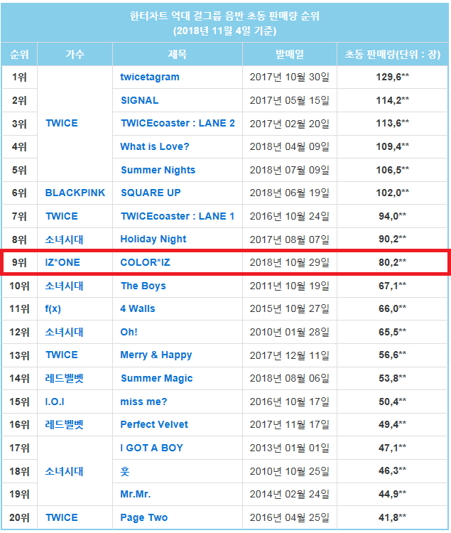The image size is (451, 533).
Task: Click the sales value 41,8**
Action: pos(393,517)
